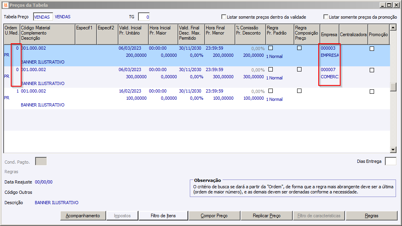Open the Regras button
This screenshot has width=402, height=226.
pyautogui.click(x=371, y=216)
